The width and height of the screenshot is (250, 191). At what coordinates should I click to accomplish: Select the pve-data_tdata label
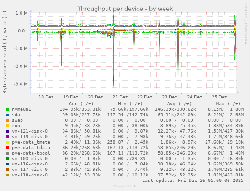point(31,148)
